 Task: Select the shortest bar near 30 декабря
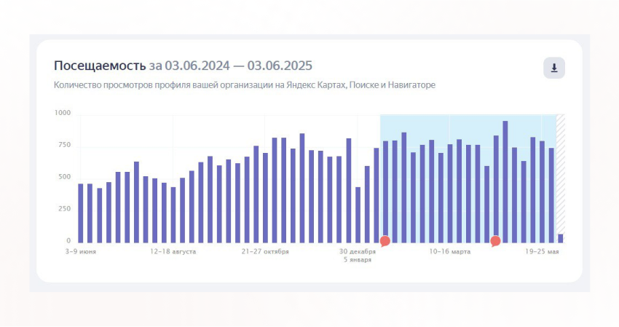tap(358, 215)
